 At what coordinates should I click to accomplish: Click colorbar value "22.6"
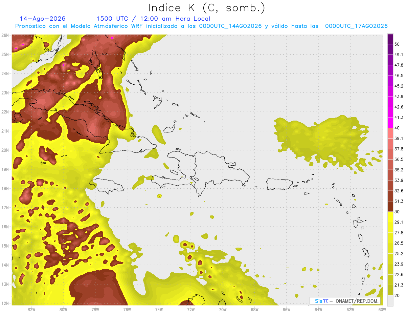click(x=399, y=275)
